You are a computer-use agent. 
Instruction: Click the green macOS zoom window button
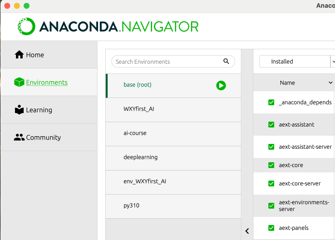27,6
